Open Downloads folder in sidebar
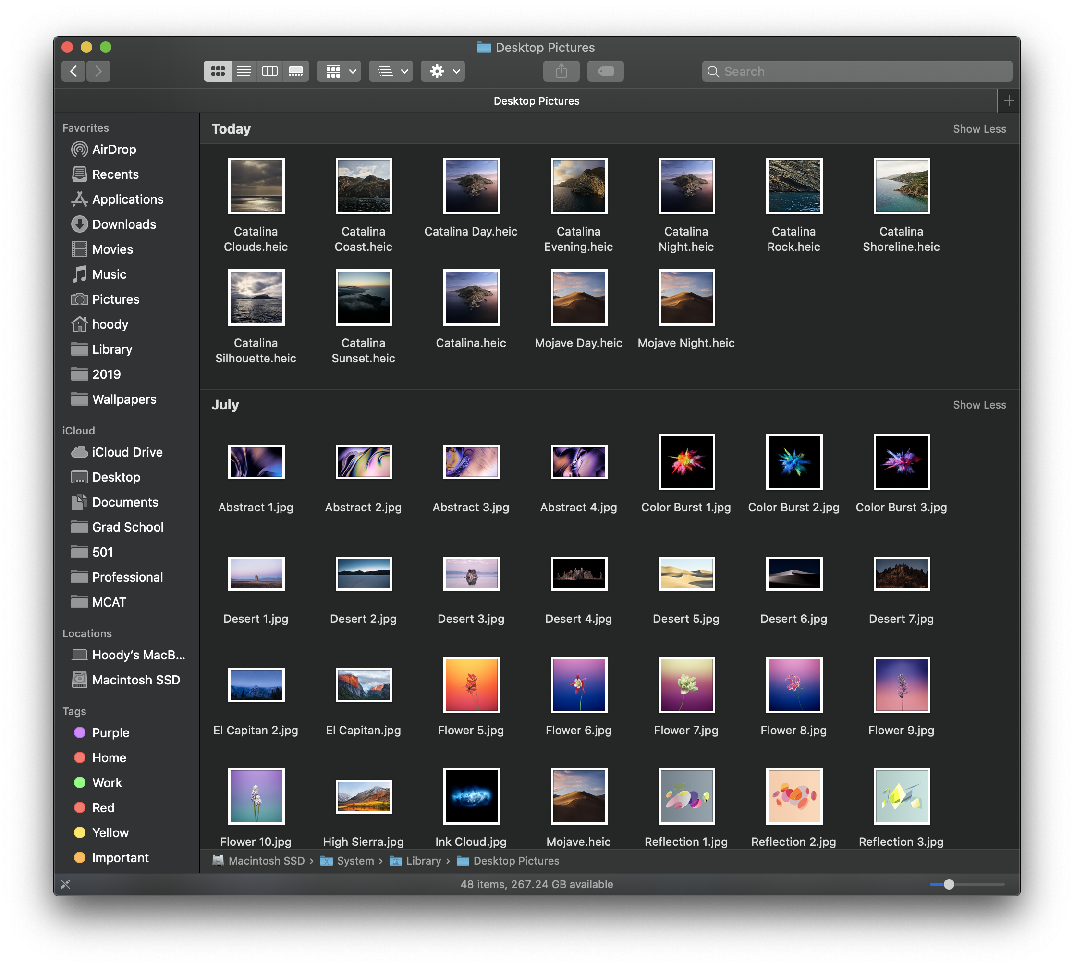 point(124,224)
